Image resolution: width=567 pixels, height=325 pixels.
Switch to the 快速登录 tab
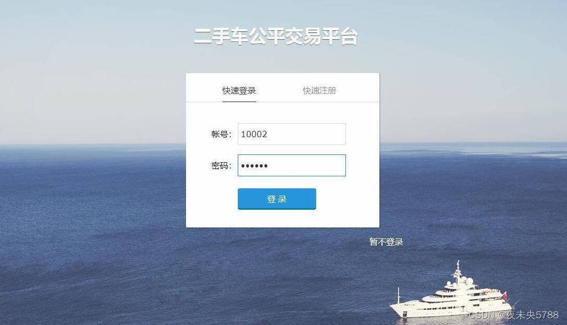[239, 90]
